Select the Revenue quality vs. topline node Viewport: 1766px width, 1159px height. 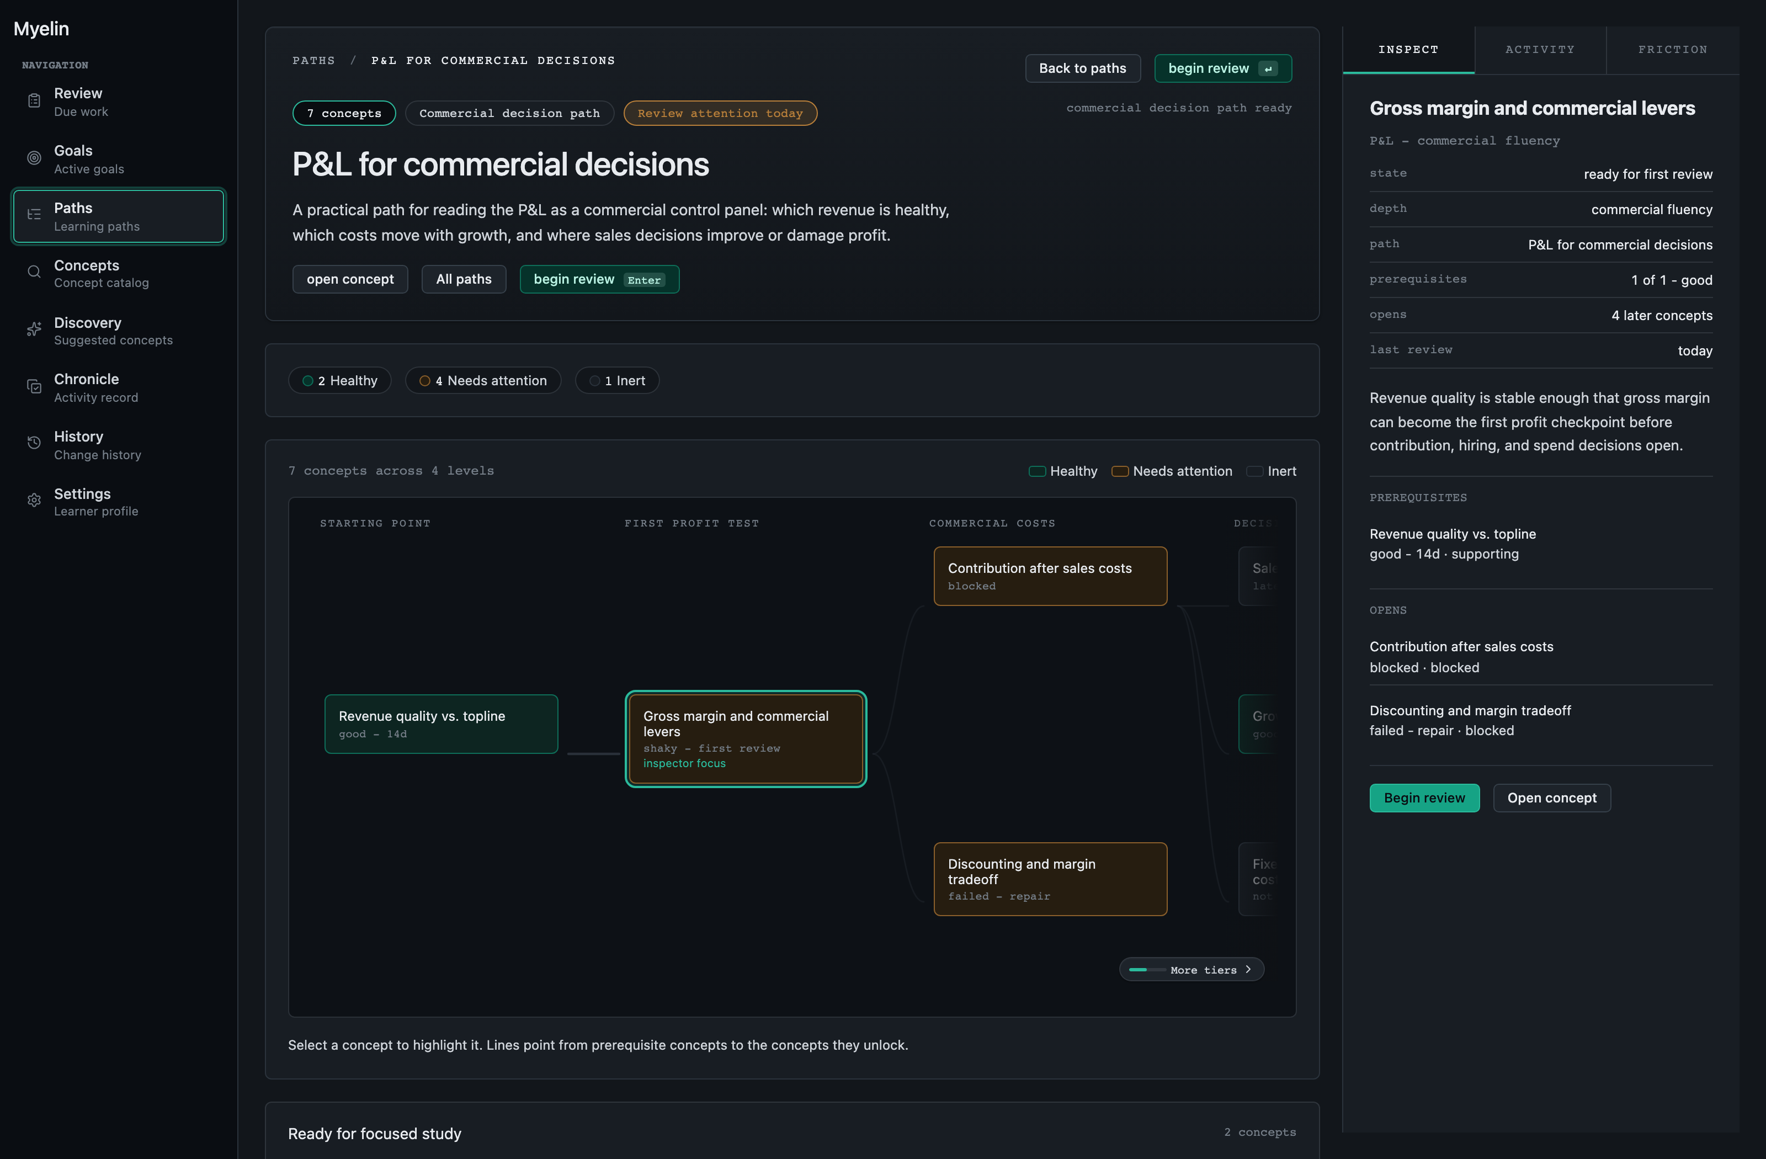[x=441, y=724]
